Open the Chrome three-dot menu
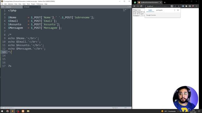202x113 pixels. [x=196, y=6]
